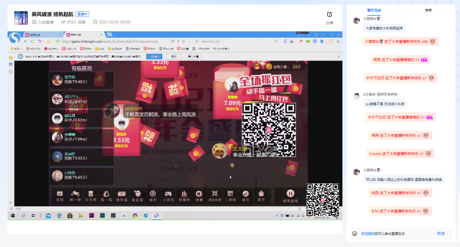
Task: Click the livestream cover thumbnail
Action: 21,18
